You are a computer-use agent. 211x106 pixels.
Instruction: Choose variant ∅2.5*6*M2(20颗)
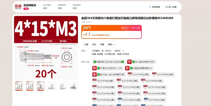pyautogui.click(x=128, y=81)
